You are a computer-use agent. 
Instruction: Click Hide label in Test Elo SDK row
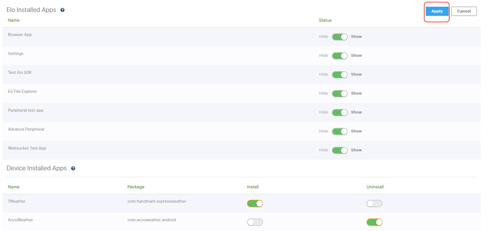pyautogui.click(x=324, y=74)
